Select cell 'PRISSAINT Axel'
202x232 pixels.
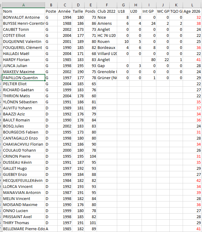pyautogui.click(x=24, y=217)
